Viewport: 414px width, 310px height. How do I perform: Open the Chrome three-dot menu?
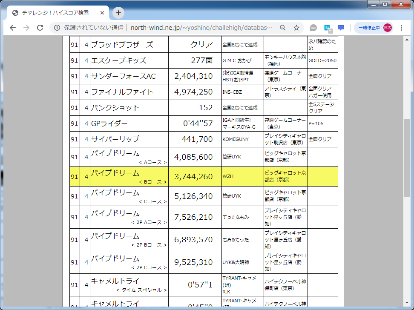click(x=402, y=27)
